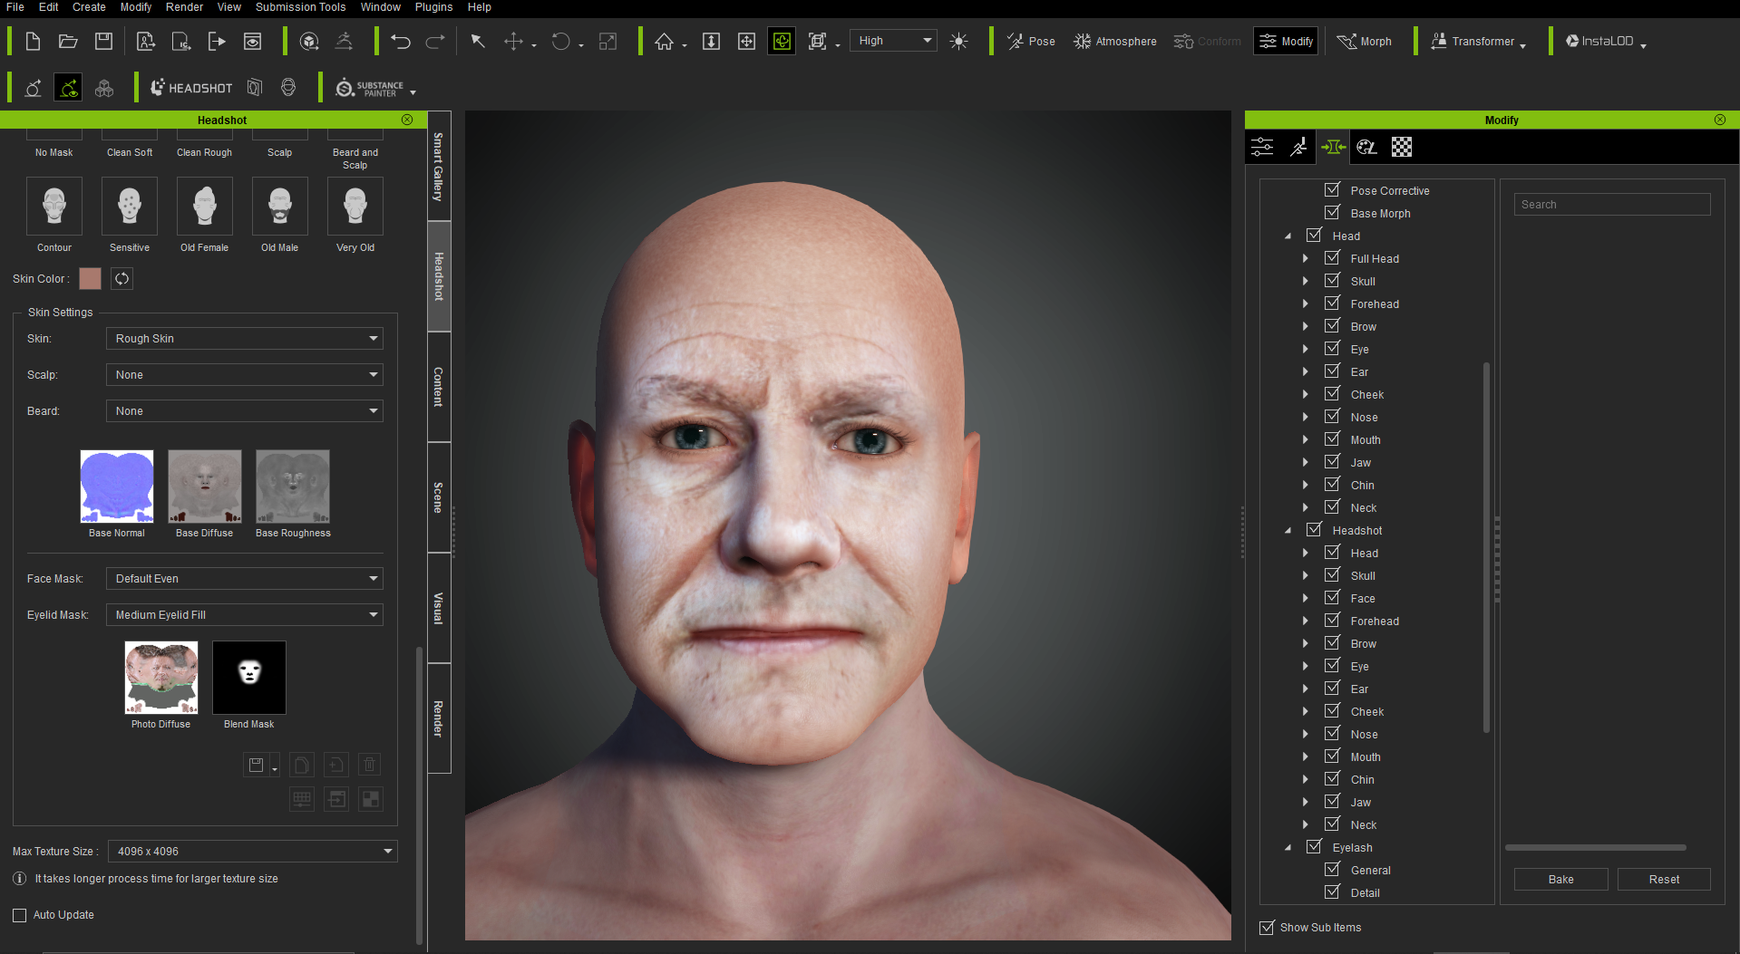Toggle the Eyelash checkbox
The image size is (1740, 954).
pyautogui.click(x=1314, y=847)
